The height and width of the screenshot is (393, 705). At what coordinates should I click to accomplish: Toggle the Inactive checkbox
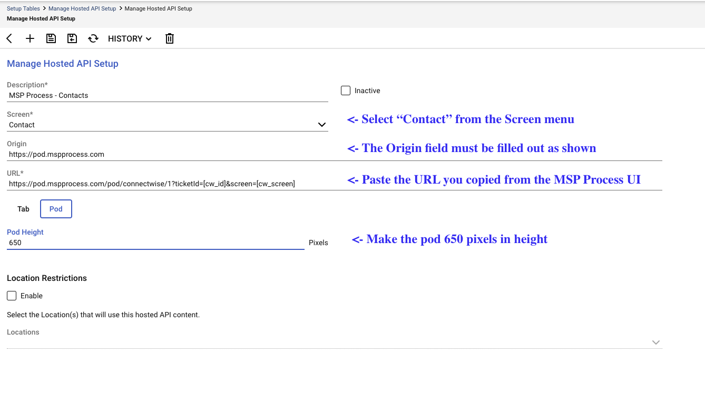click(x=346, y=90)
